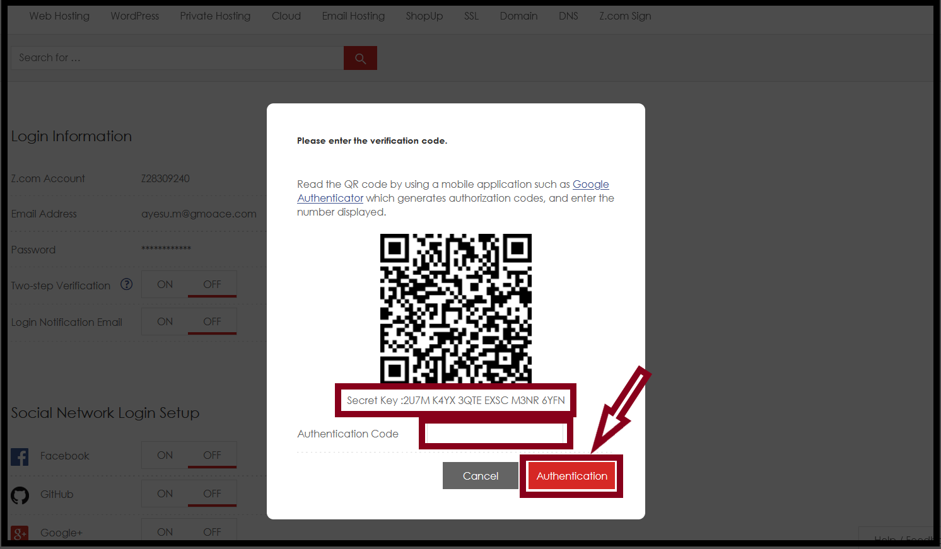Open the SSL menu item

coord(472,16)
